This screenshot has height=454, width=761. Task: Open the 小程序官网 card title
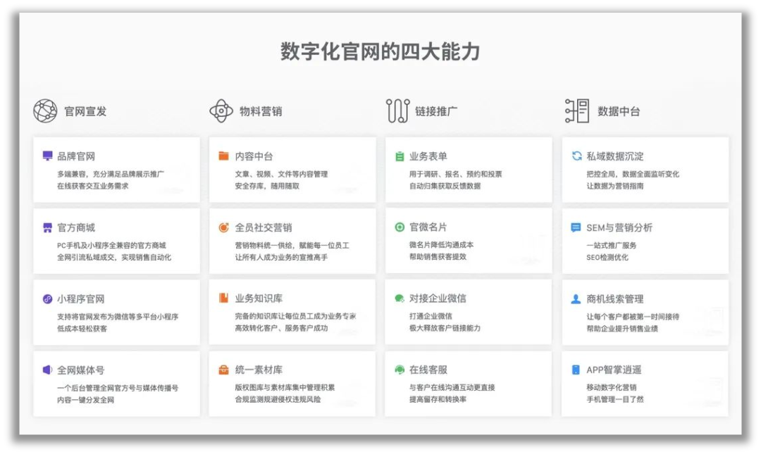[81, 299]
